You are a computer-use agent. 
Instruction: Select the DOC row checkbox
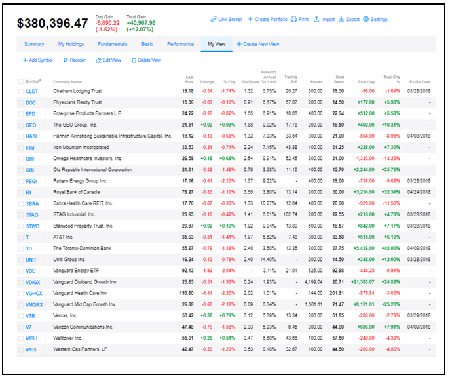coord(21,103)
